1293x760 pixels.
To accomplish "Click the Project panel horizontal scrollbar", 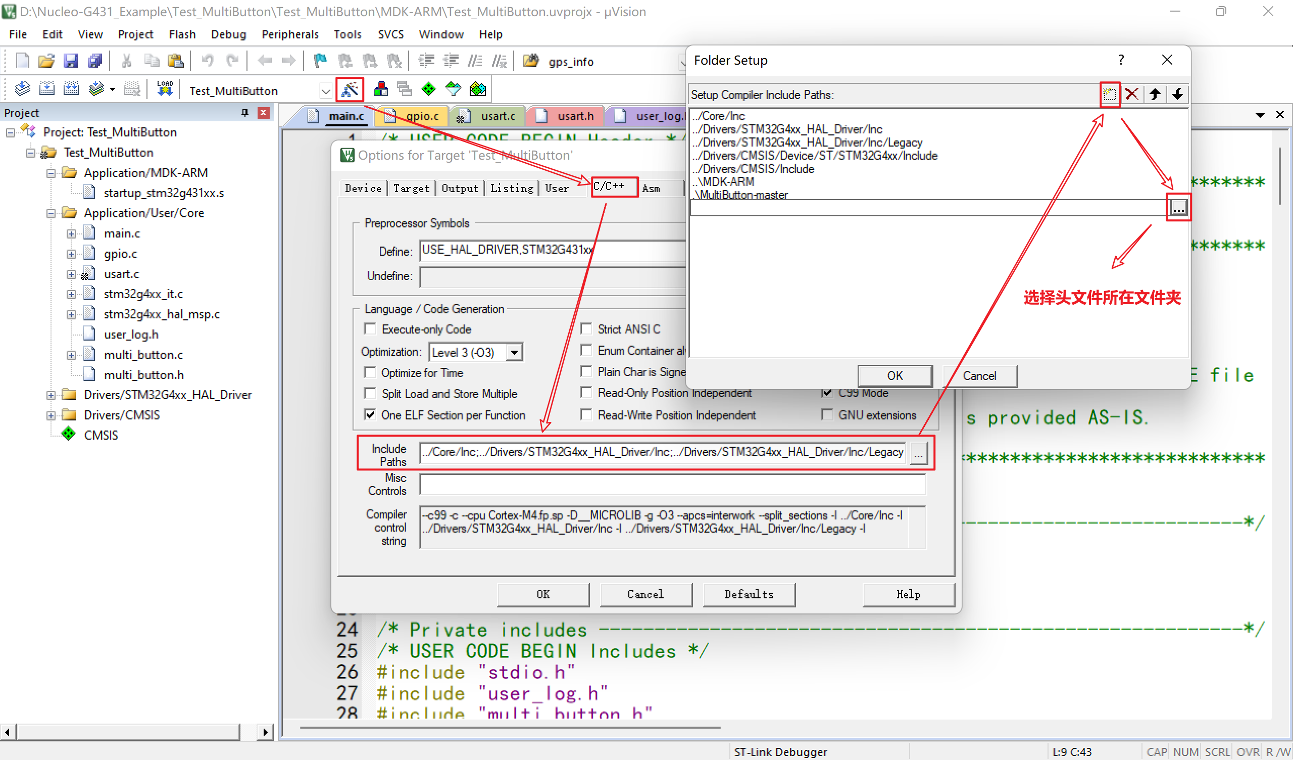I will pyautogui.click(x=128, y=731).
